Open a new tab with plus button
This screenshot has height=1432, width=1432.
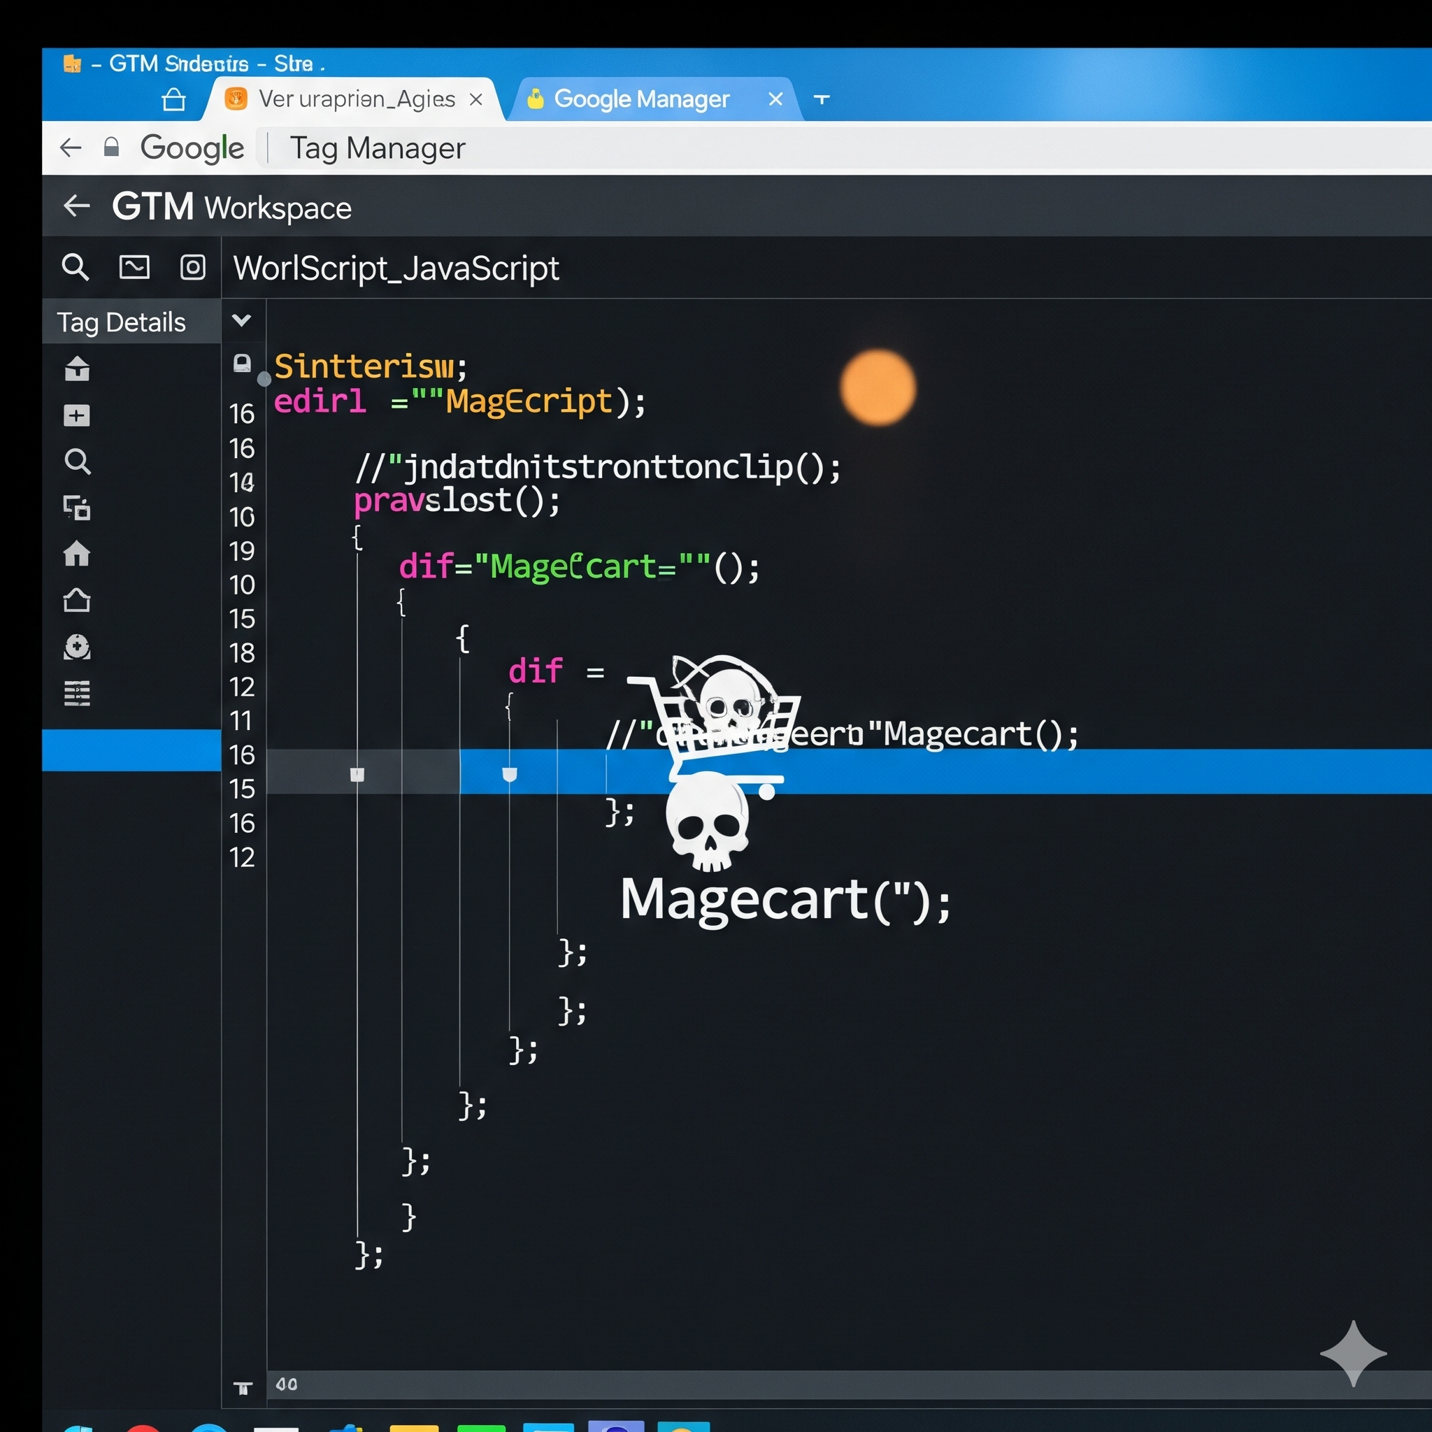(822, 98)
